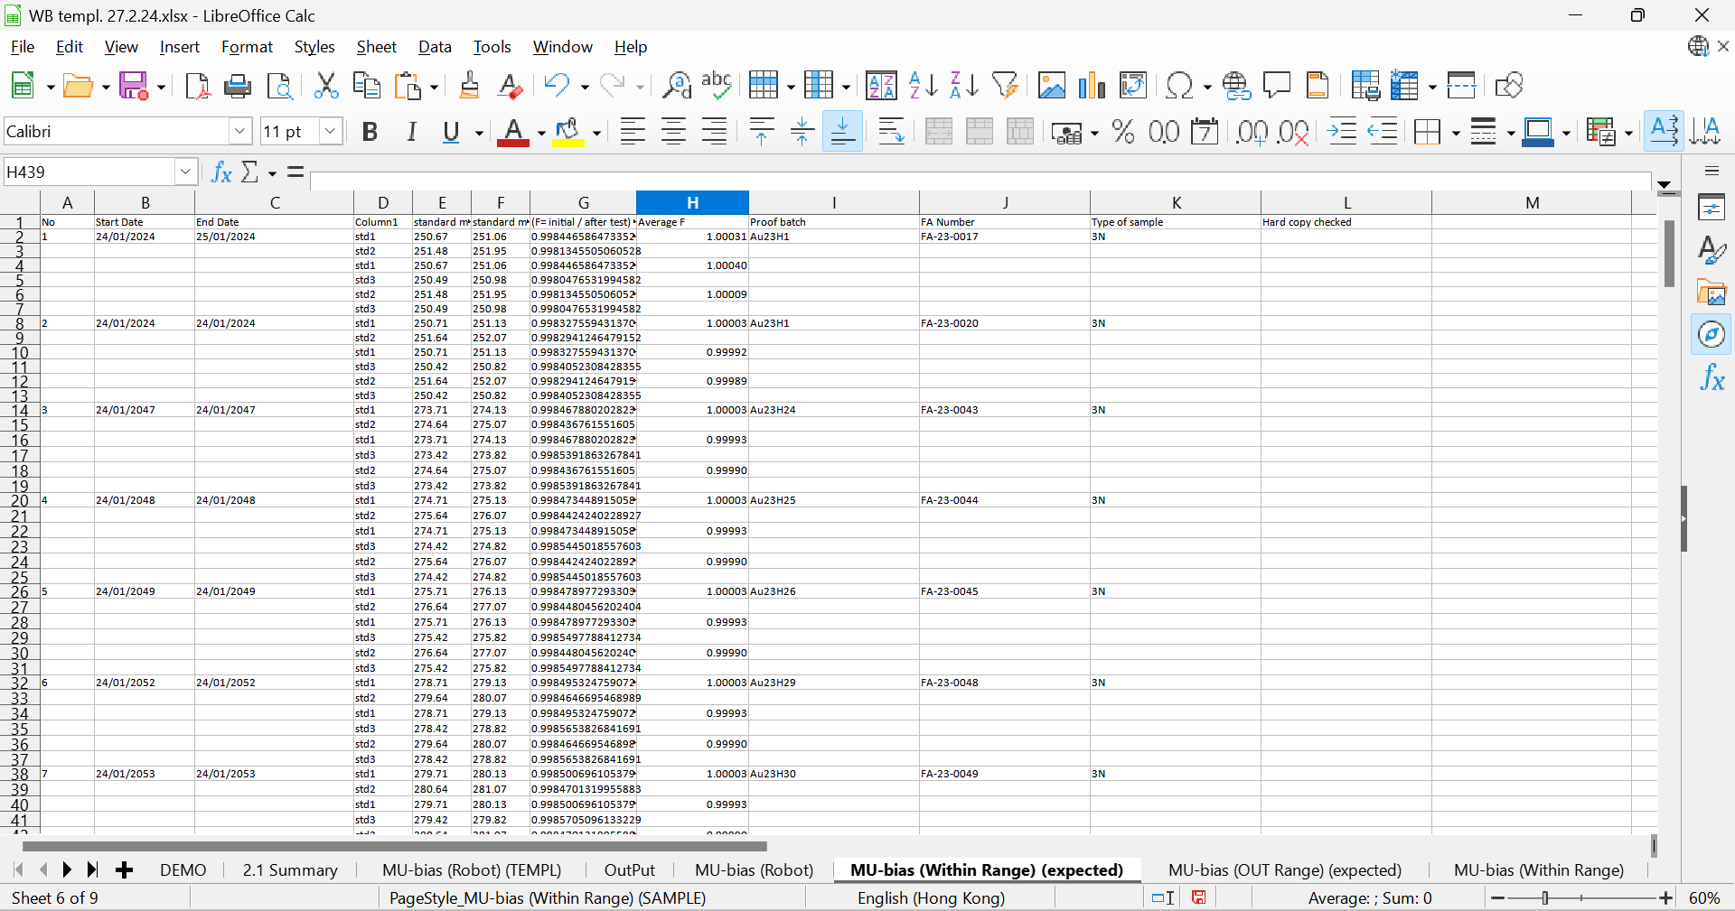Apply yellow background highlight color

coord(568,132)
